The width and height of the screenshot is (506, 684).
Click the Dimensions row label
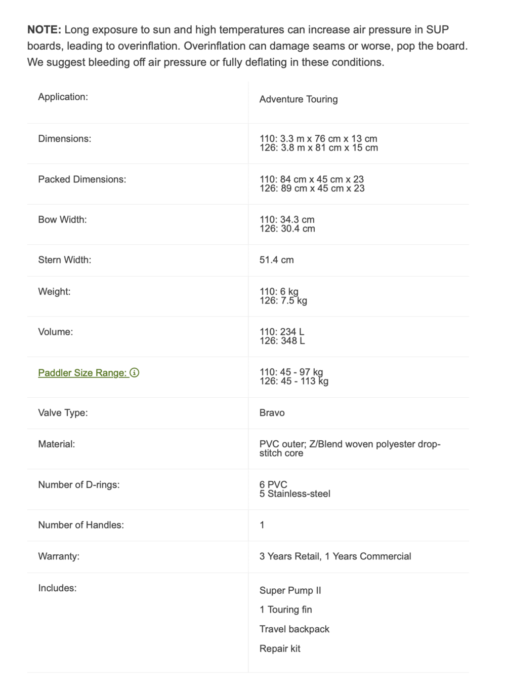click(65, 139)
